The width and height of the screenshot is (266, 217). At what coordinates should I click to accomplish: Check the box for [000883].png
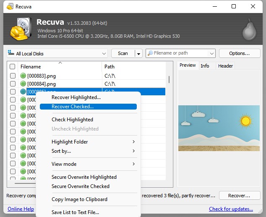tap(13, 76)
